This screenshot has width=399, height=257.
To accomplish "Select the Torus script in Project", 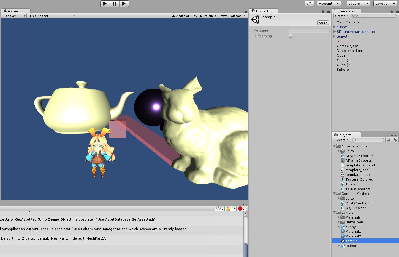I will (x=348, y=184).
